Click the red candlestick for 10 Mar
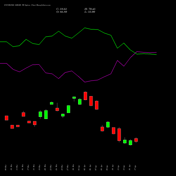Screen dimensions: 176x176 coord(12,127)
